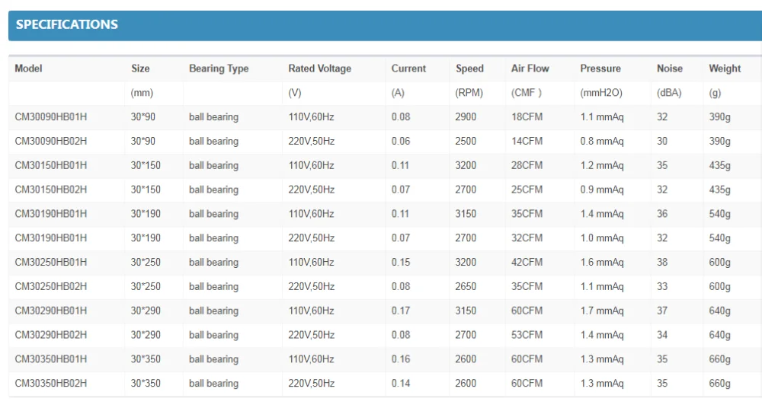Click the 2900 RPM speed value
The height and width of the screenshot is (408, 762).
pyautogui.click(x=466, y=117)
